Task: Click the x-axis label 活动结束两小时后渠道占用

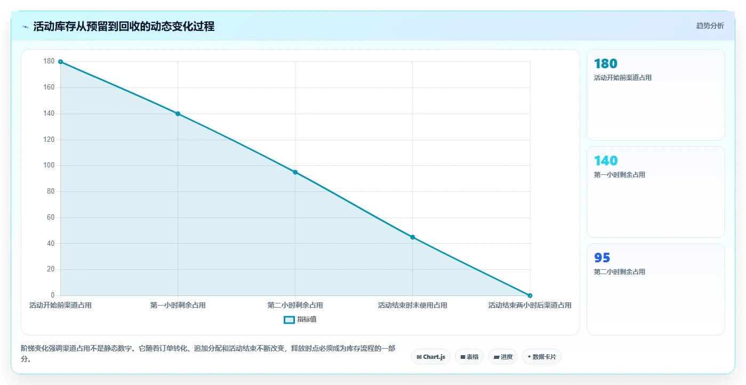Action: pyautogui.click(x=530, y=306)
